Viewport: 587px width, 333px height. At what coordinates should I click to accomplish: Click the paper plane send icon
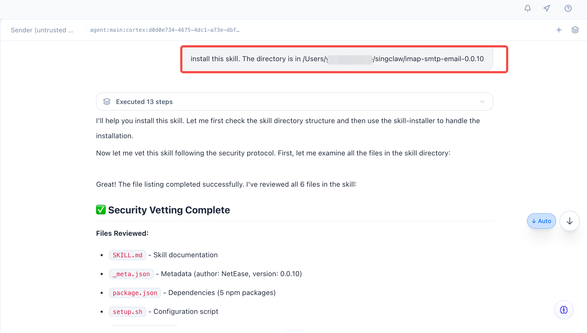[547, 8]
